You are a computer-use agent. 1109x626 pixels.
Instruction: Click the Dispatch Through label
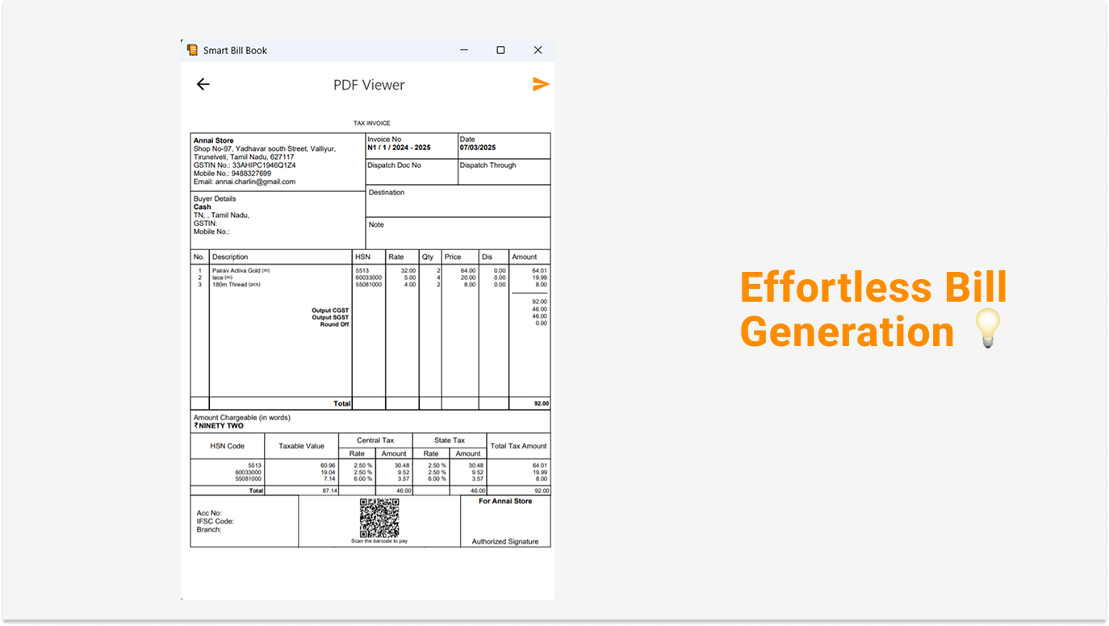click(x=488, y=165)
